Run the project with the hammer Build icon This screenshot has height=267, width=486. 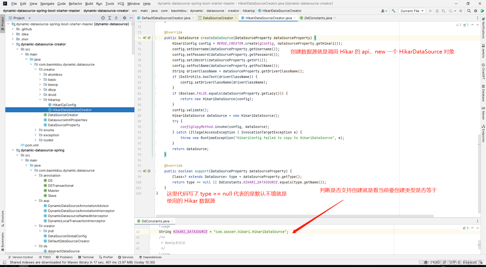pos(393,11)
